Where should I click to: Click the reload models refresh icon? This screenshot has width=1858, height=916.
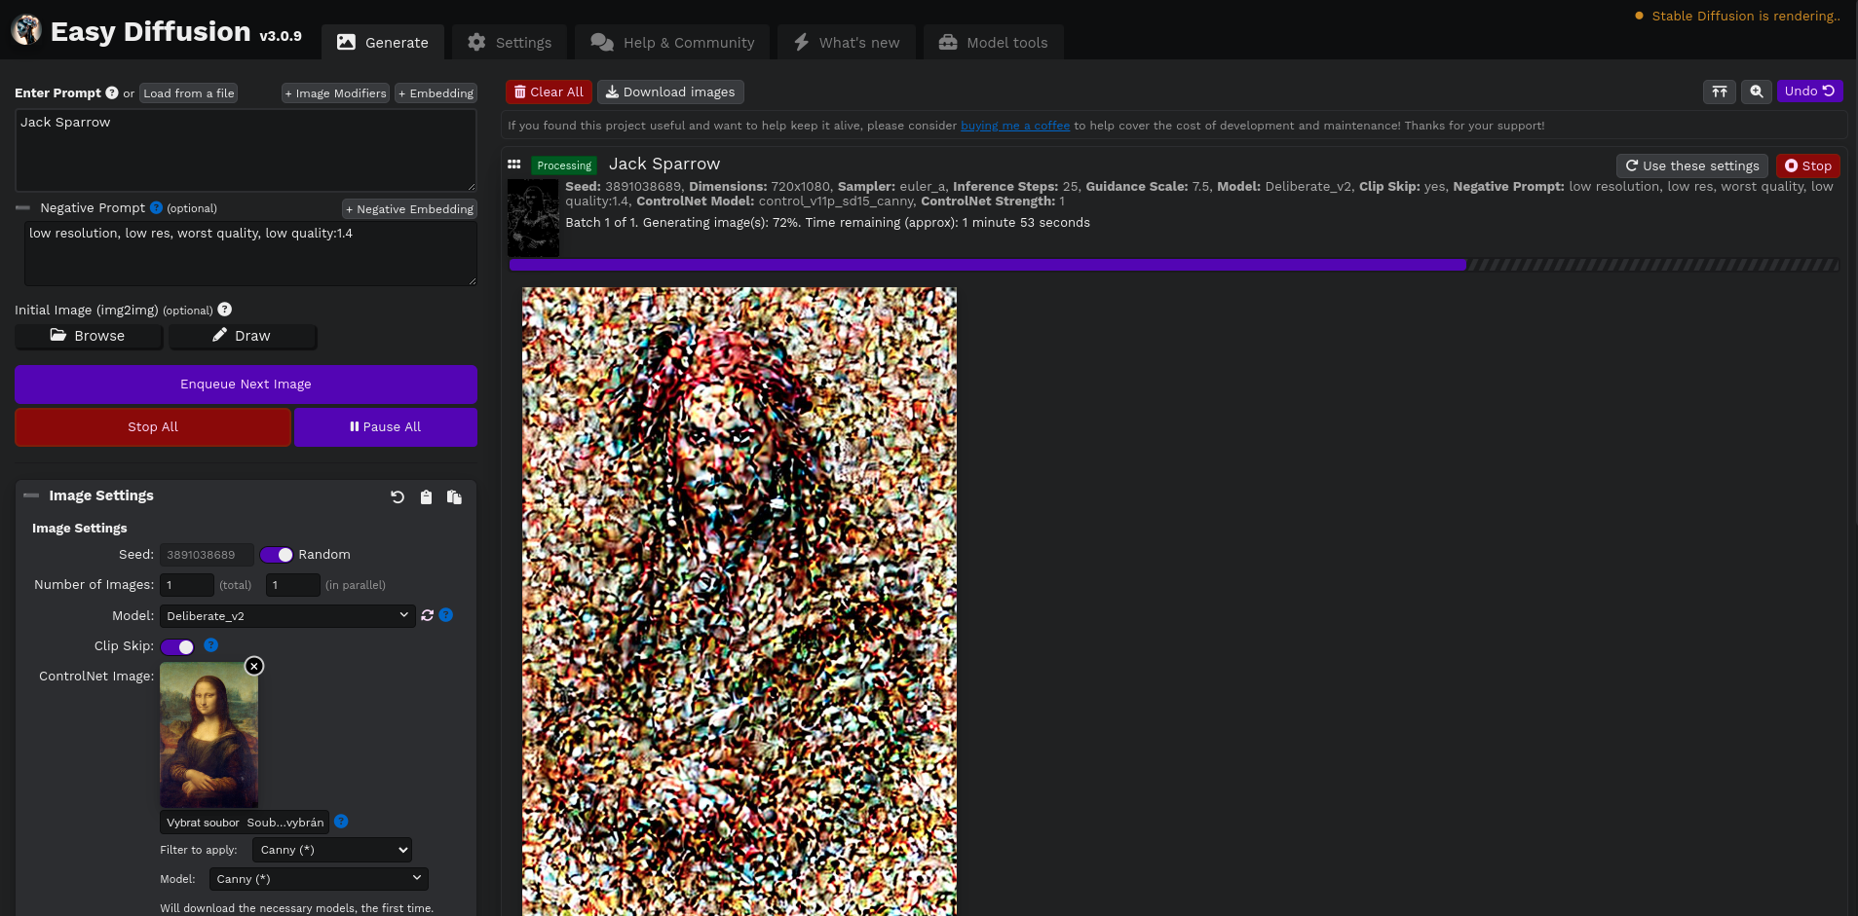[x=427, y=615]
